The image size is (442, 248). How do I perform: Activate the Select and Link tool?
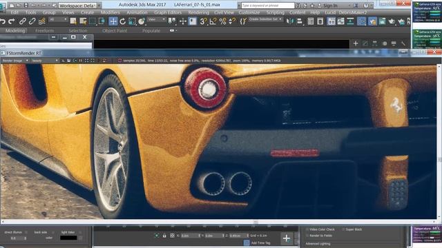point(23,21)
